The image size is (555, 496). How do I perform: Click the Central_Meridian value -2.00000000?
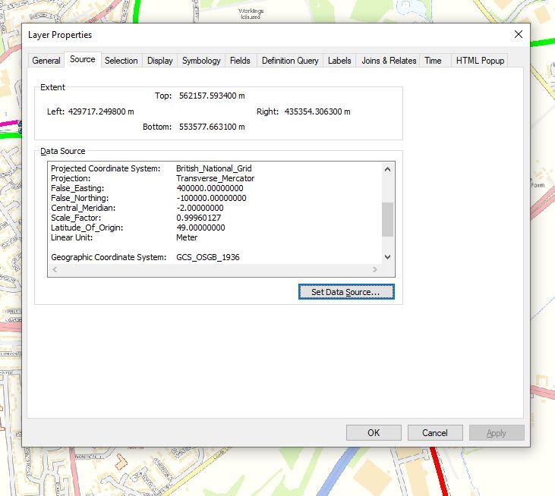click(200, 208)
